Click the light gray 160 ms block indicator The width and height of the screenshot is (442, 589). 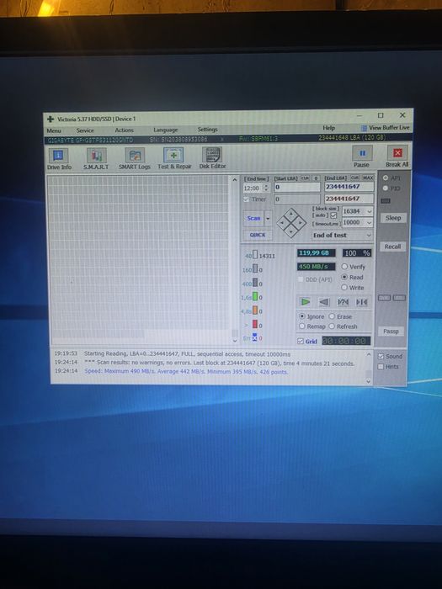click(255, 269)
